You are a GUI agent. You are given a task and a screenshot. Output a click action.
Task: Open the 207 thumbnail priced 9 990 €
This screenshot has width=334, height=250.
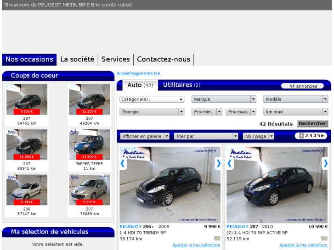coord(90,190)
